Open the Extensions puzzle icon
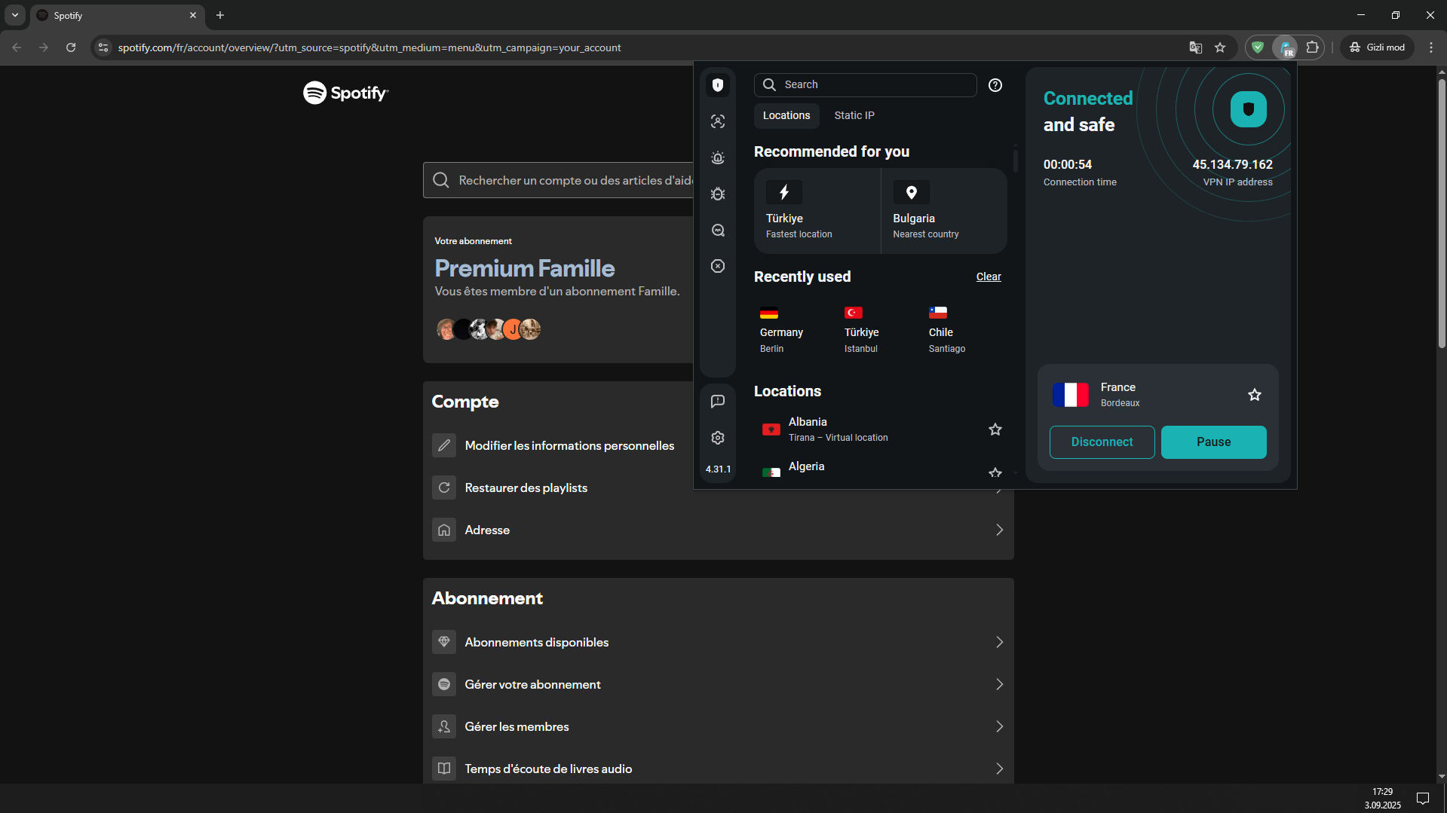The width and height of the screenshot is (1447, 813). pos(1312,47)
